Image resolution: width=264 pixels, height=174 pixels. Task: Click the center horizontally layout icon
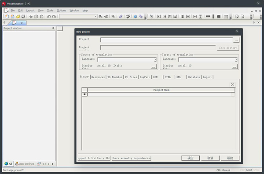[182, 16]
